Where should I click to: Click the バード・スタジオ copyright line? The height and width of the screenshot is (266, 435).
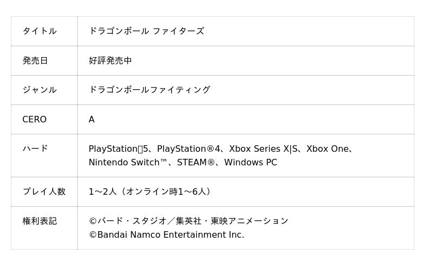pyautogui.click(x=188, y=221)
